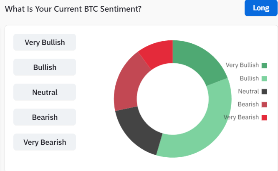Toggle the Bullish legend text in chart

(249, 78)
